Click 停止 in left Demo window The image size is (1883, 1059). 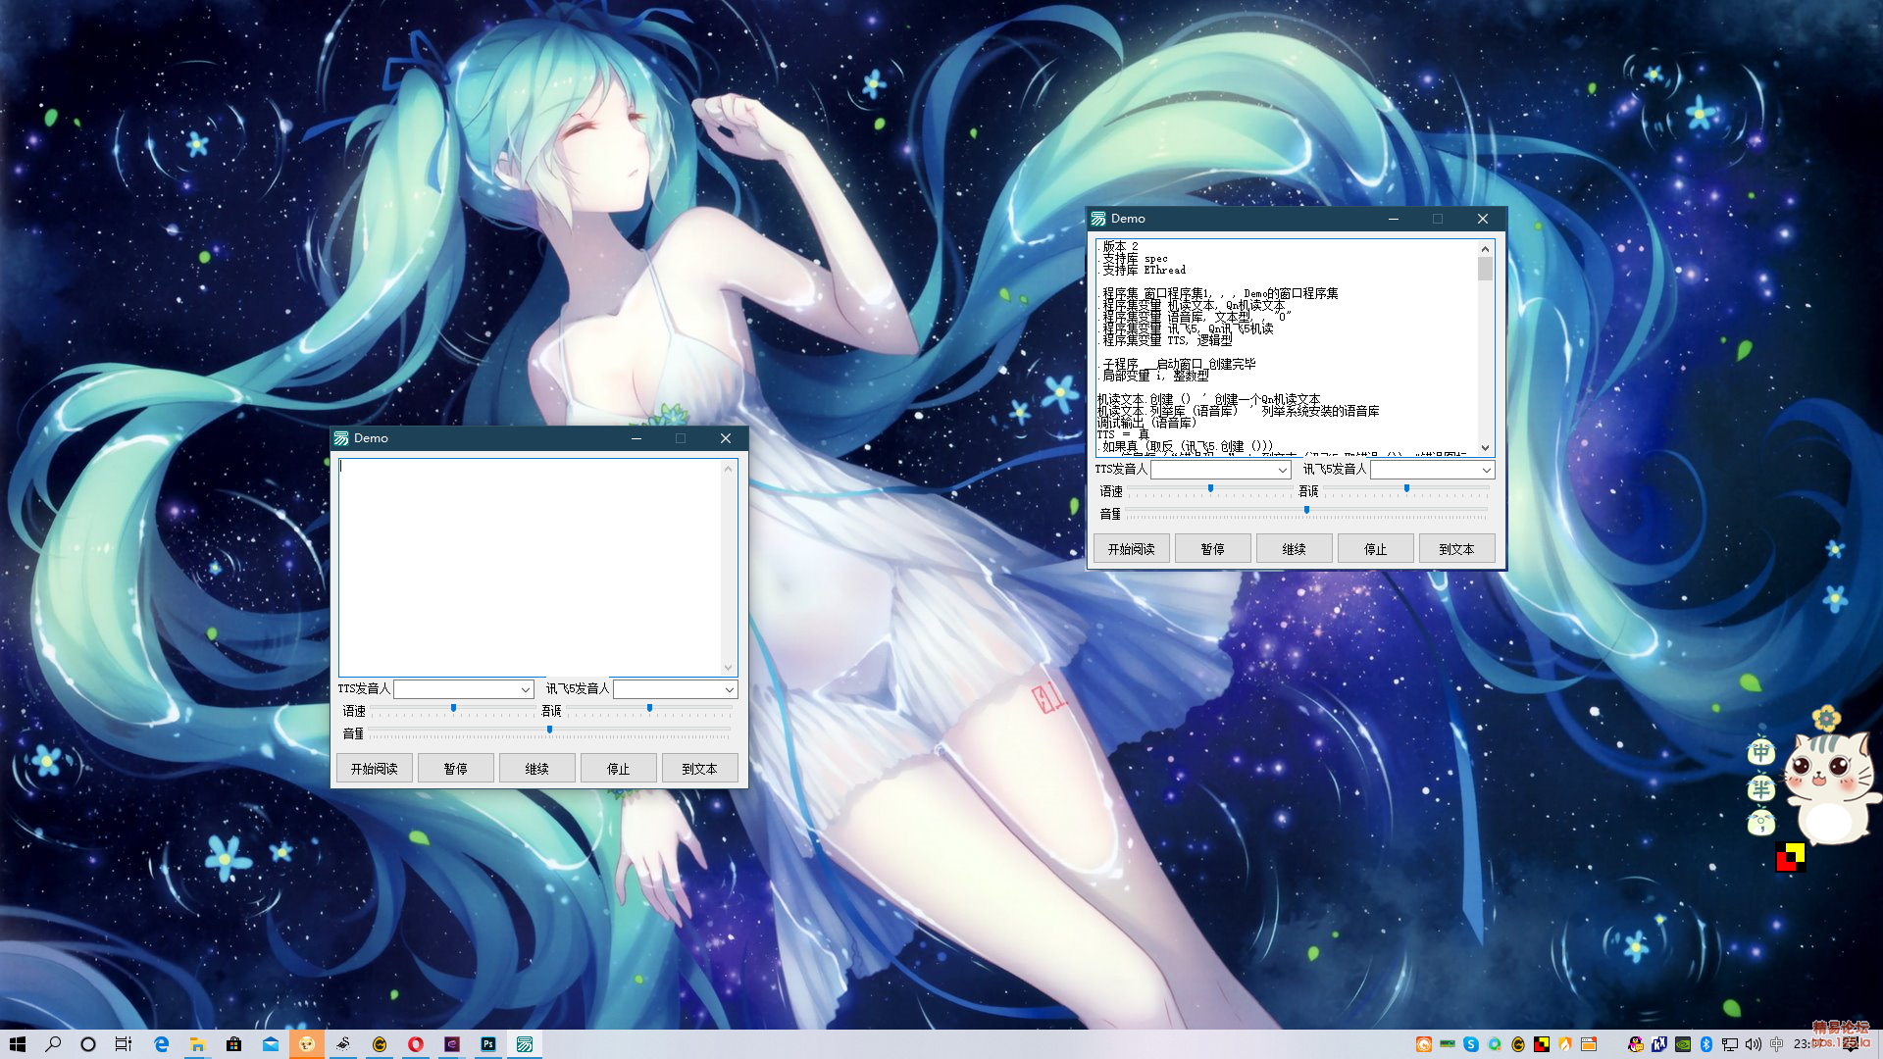click(x=618, y=769)
